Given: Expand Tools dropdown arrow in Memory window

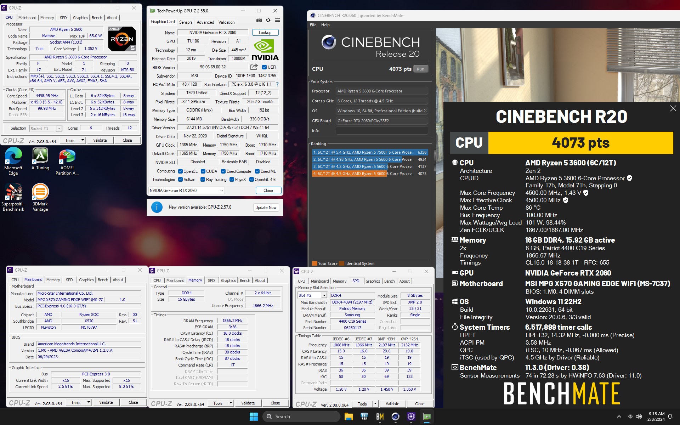Looking at the screenshot, I should pyautogui.click(x=231, y=403).
